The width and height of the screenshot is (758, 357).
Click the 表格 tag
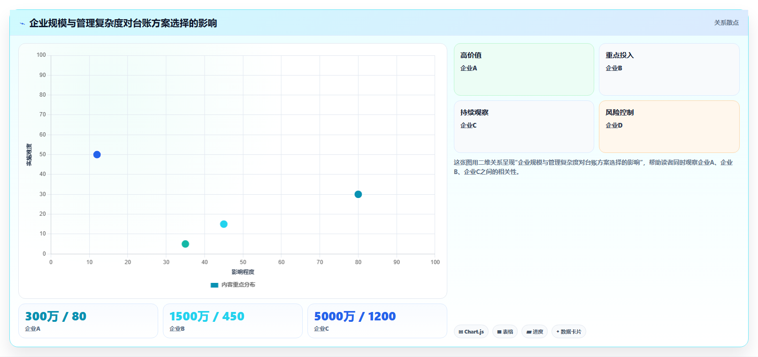tap(505, 332)
